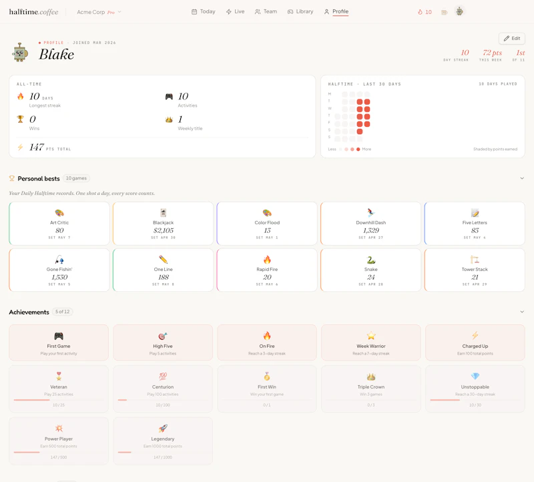Click the One Line pencil icon
This screenshot has width=534, height=482.
click(x=163, y=260)
